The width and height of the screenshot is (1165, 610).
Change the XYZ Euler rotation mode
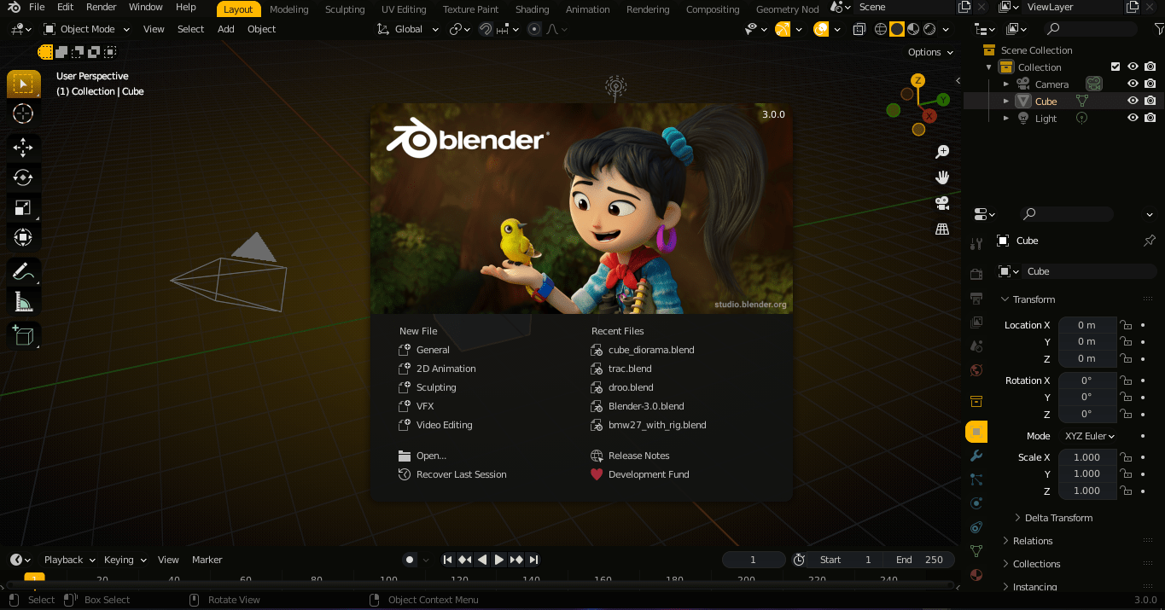1089,436
